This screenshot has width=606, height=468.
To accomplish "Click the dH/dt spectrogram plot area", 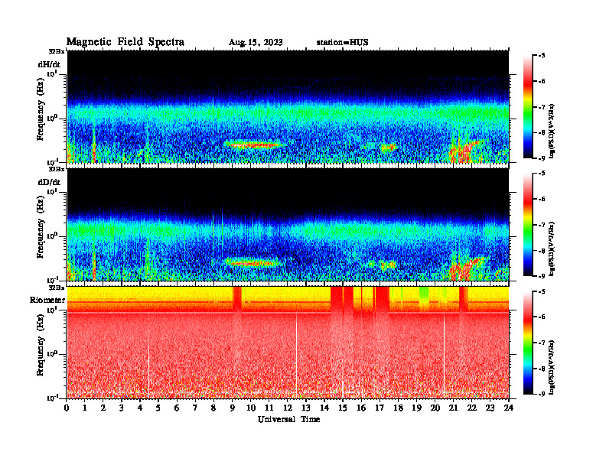I will tap(288, 106).
